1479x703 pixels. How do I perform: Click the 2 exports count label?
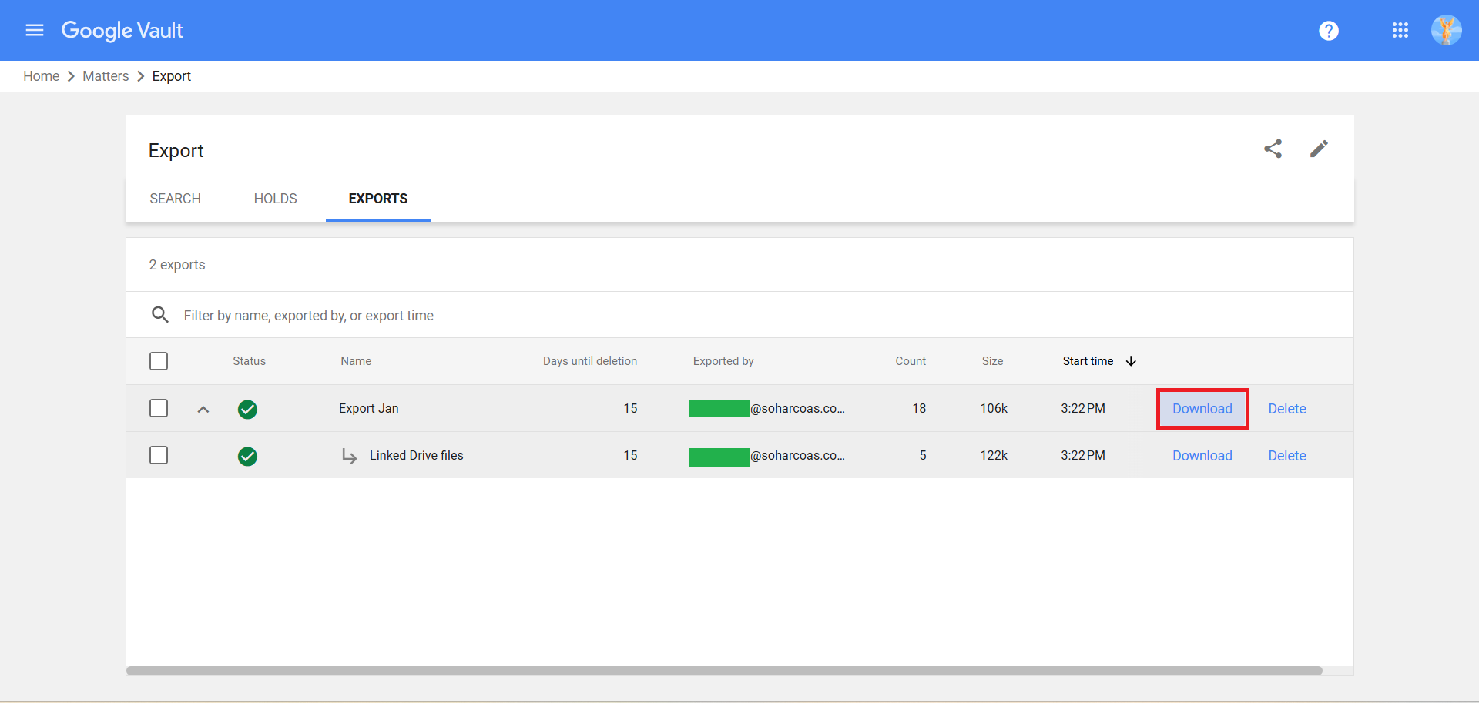[x=177, y=265]
